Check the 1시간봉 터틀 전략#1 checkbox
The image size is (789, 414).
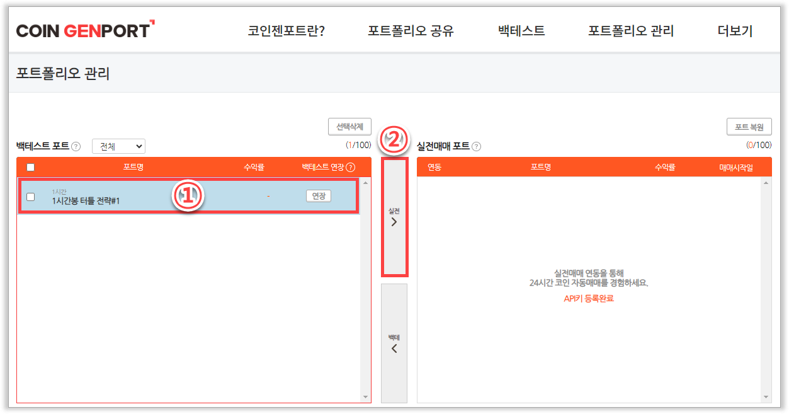(x=31, y=197)
